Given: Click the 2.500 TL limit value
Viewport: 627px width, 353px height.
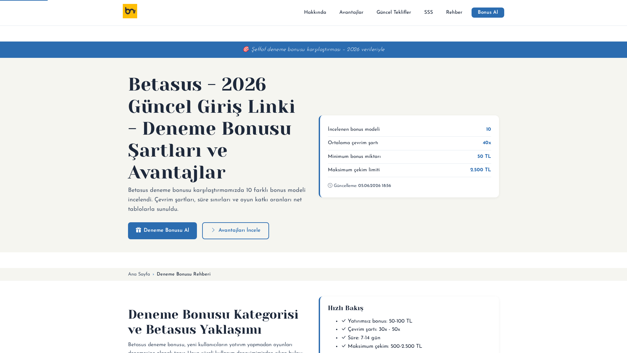Looking at the screenshot, I should [481, 170].
